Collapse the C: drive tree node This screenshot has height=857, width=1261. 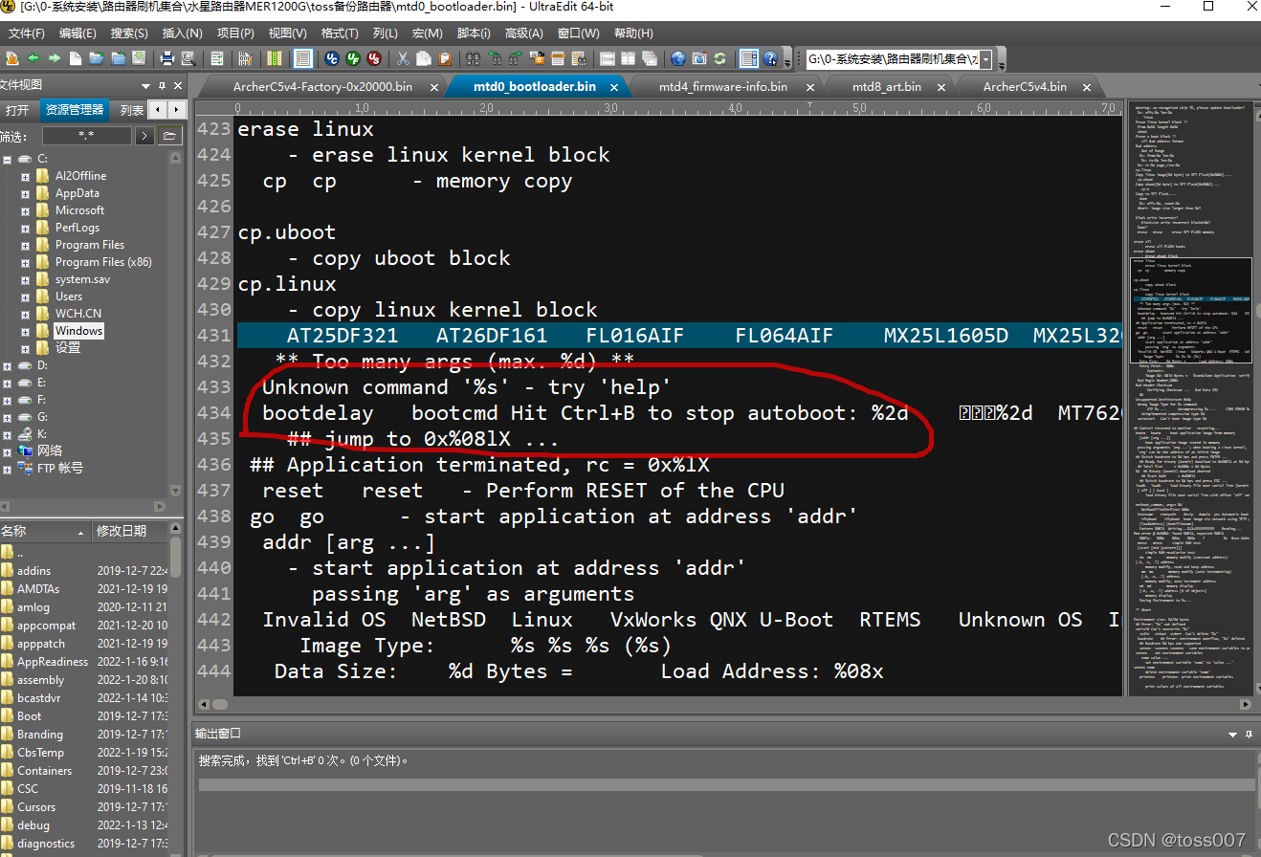pyautogui.click(x=8, y=159)
